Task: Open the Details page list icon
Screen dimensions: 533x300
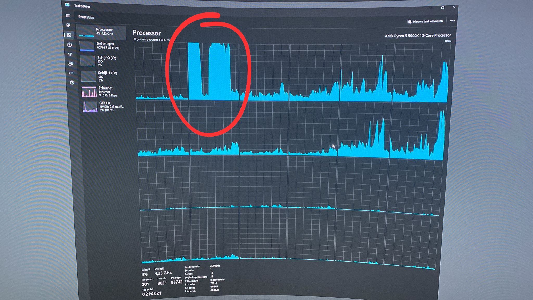Action: 71,73
